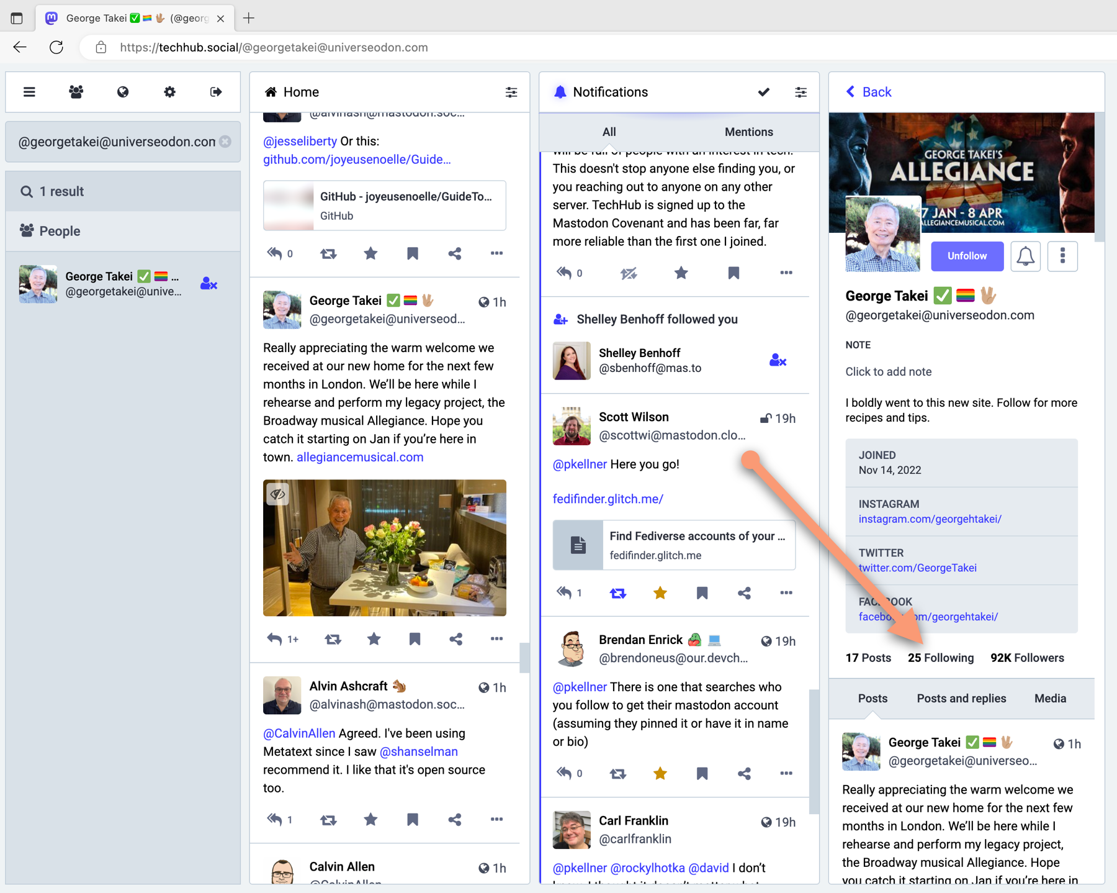Enable notifications bell for George Takei
This screenshot has height=893, width=1117.
tap(1026, 256)
